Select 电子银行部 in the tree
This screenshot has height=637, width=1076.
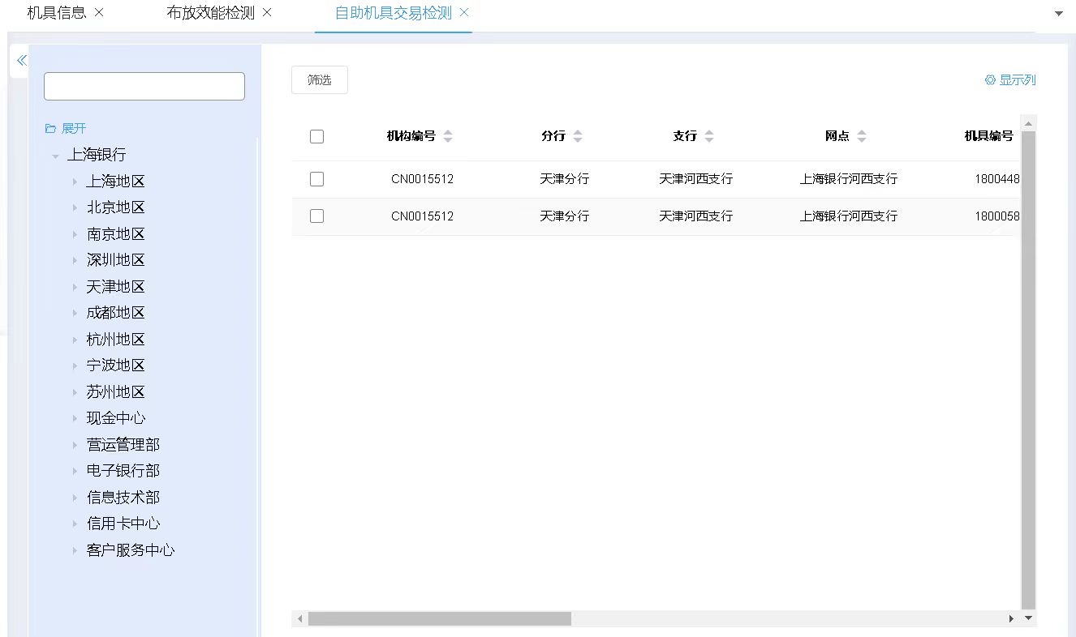point(123,471)
